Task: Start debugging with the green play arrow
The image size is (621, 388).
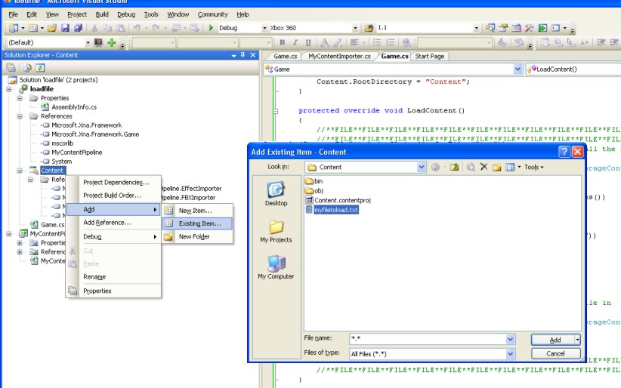Action: point(211,28)
